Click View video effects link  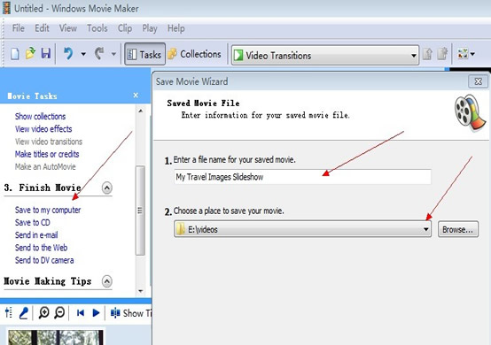coord(43,129)
